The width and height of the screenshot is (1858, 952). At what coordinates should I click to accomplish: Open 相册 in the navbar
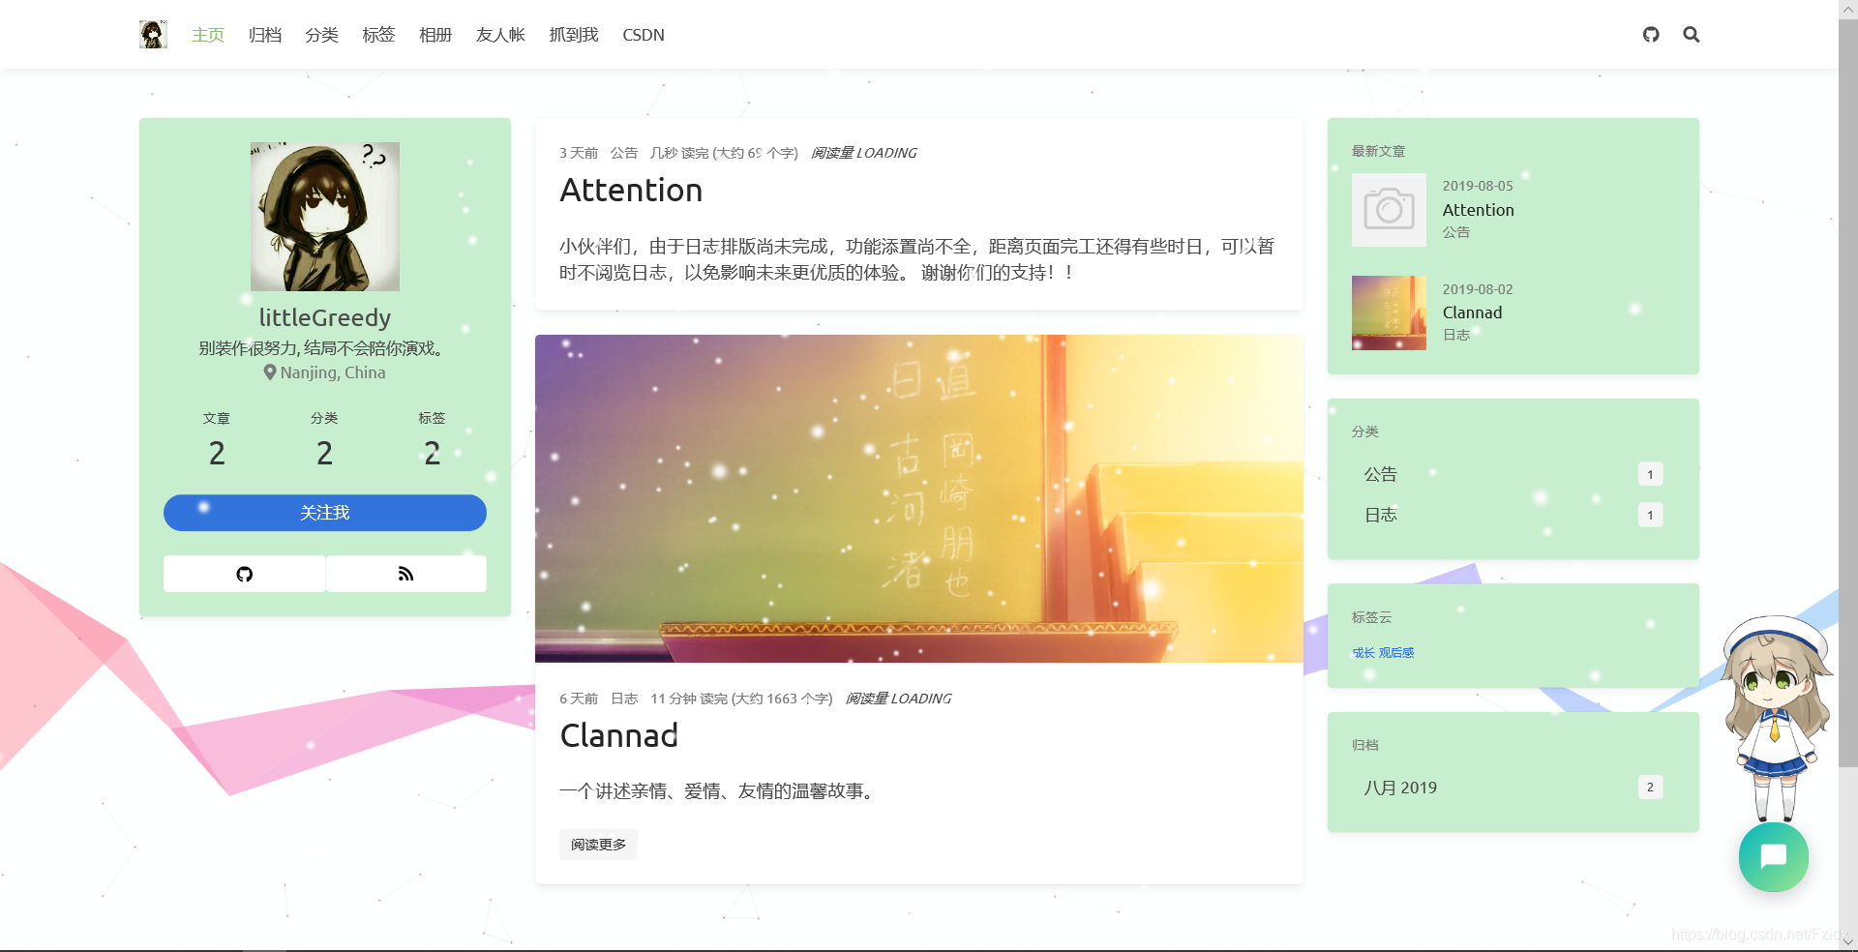click(x=435, y=35)
